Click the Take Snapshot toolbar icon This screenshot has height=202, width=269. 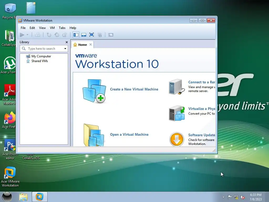pyautogui.click(x=49, y=35)
